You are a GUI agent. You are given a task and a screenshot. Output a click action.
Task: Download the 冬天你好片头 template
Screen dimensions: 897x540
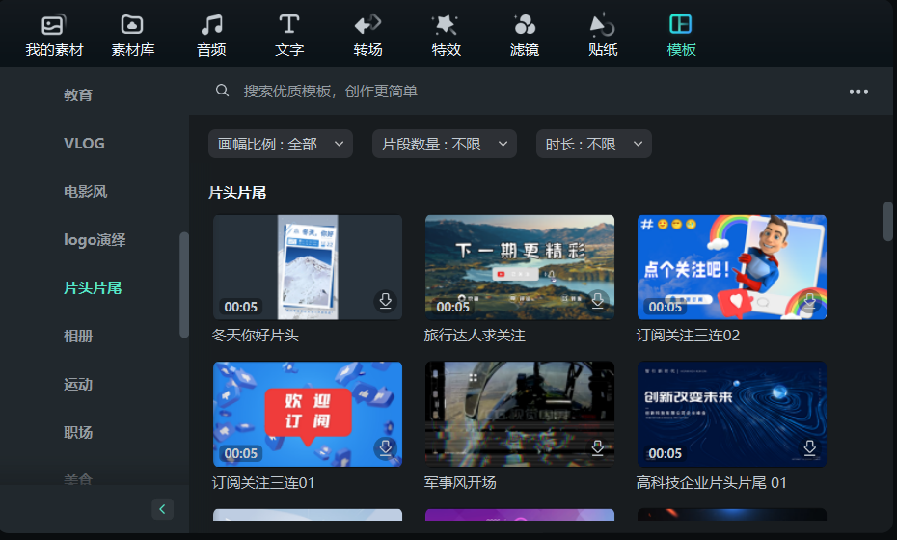tap(386, 301)
